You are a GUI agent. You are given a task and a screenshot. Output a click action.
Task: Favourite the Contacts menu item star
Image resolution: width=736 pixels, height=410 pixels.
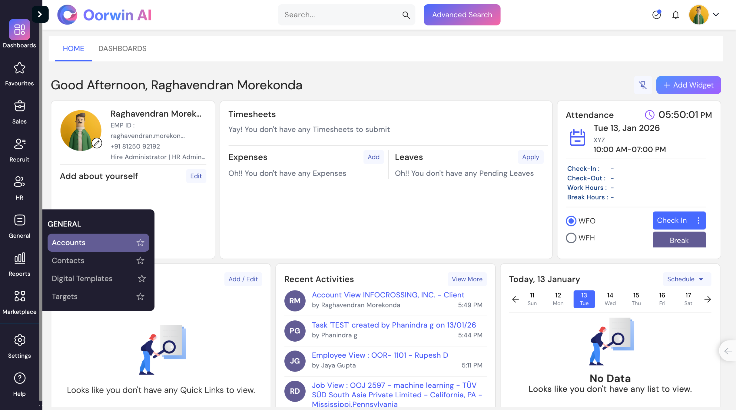point(140,261)
